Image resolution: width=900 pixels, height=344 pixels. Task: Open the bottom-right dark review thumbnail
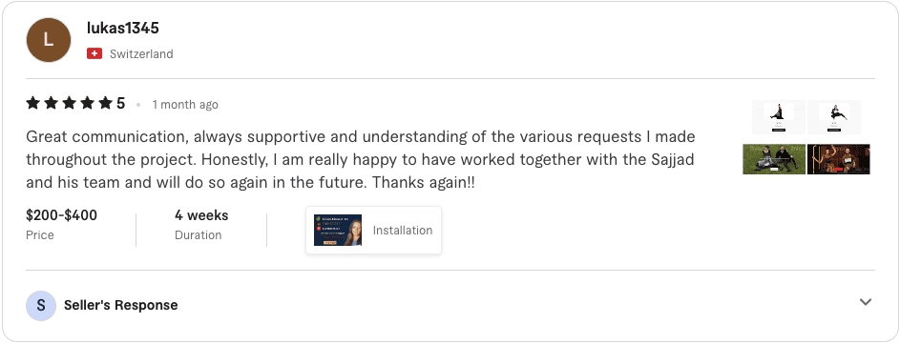(839, 159)
